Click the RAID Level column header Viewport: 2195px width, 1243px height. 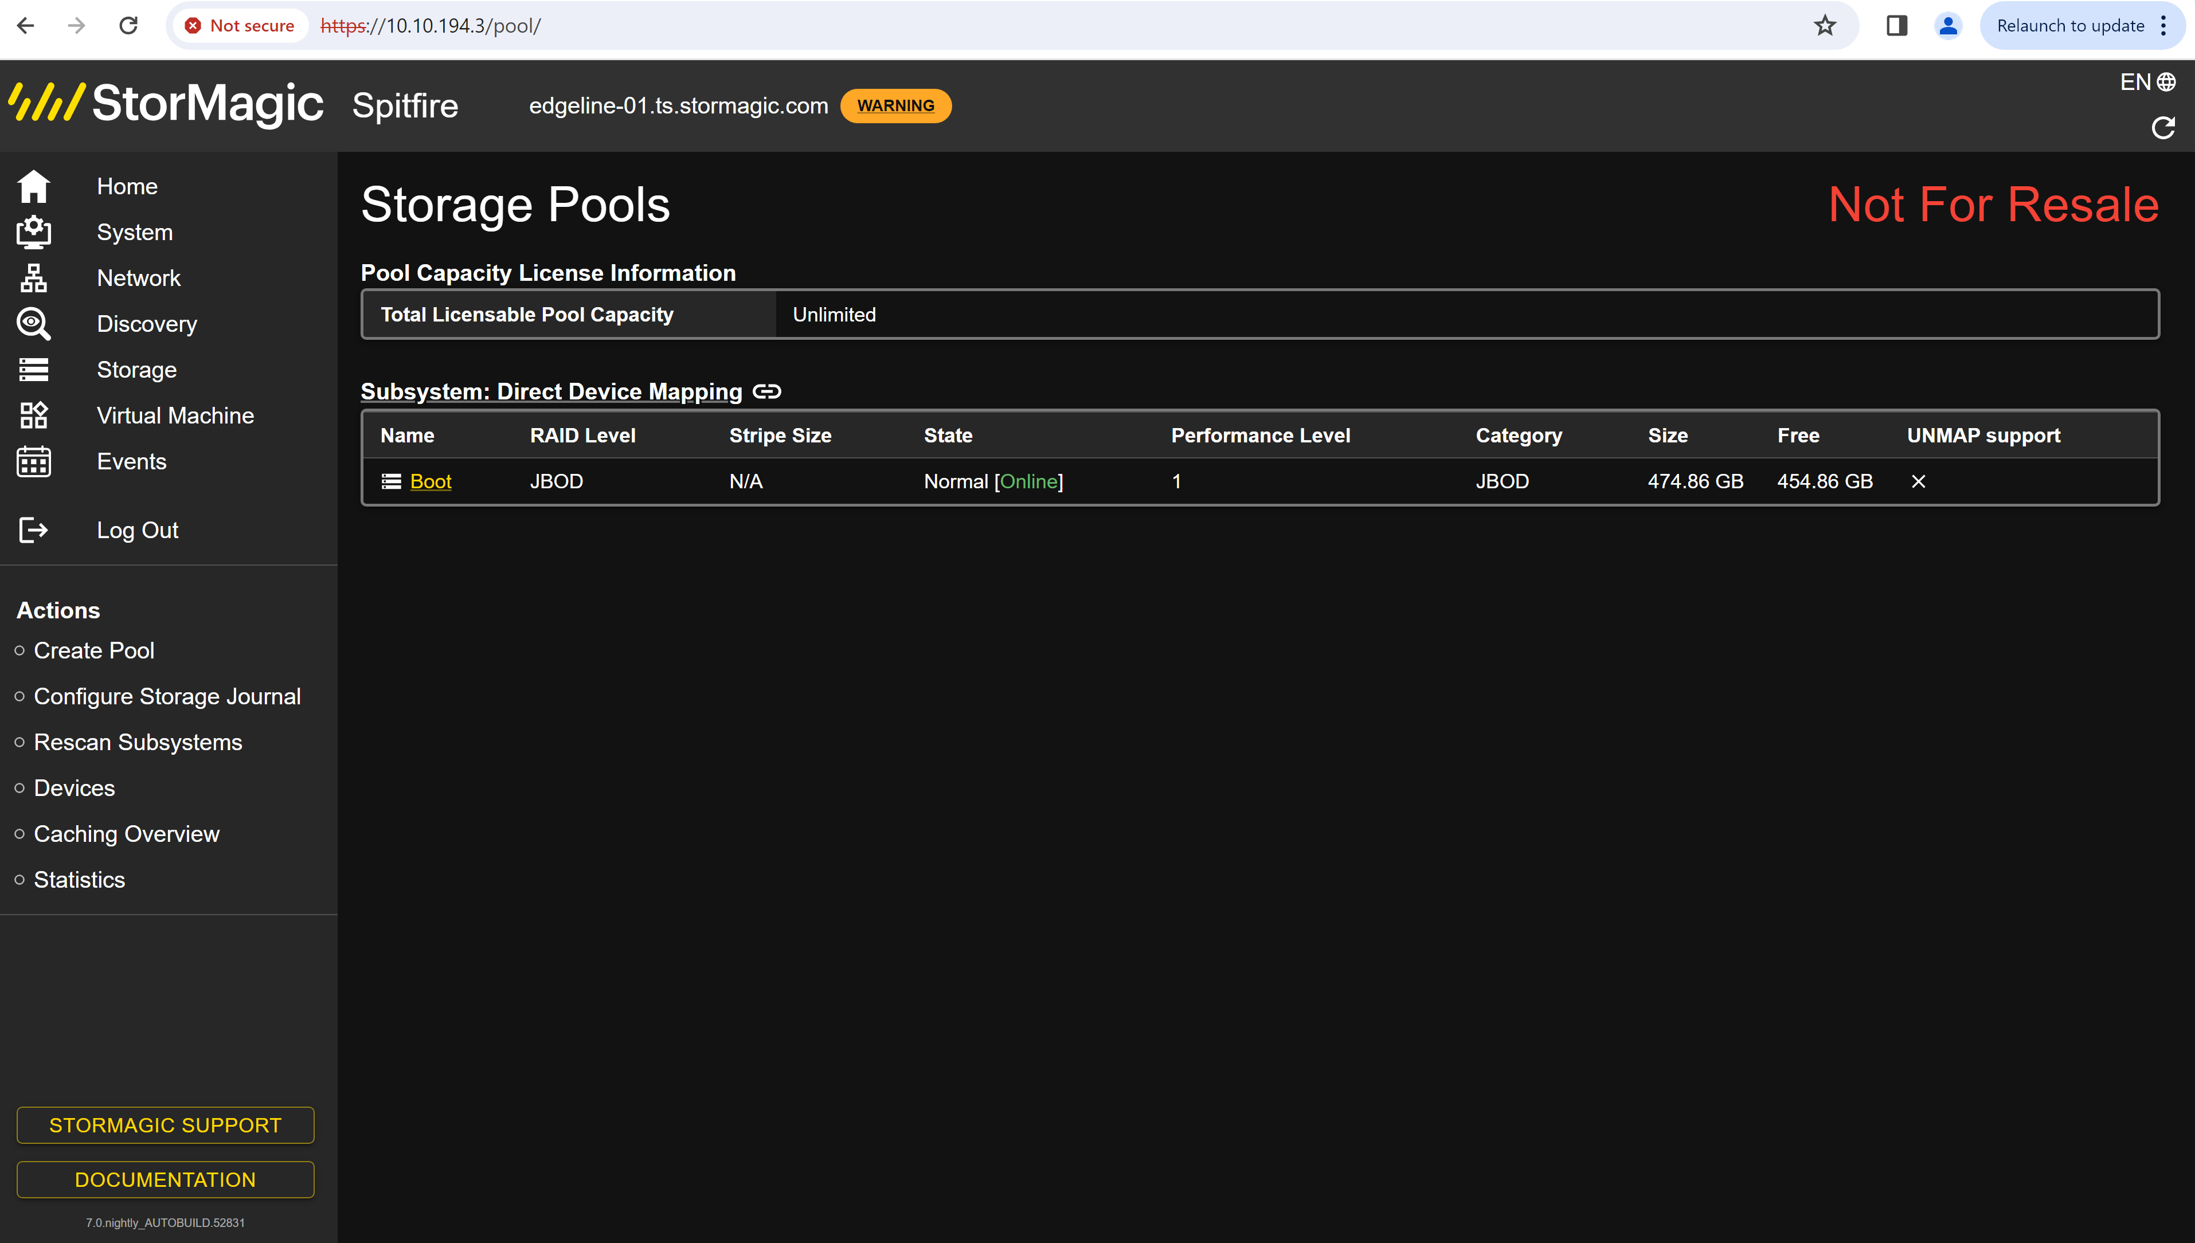pos(583,436)
